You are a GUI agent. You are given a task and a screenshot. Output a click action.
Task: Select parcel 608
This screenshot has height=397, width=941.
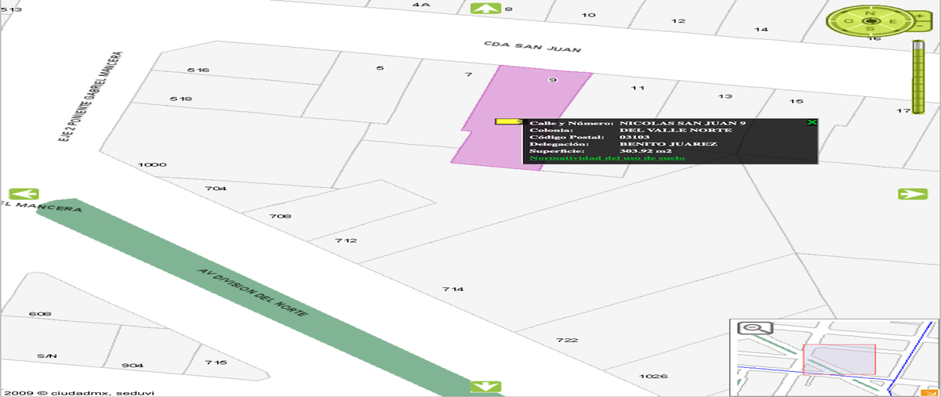tap(40, 314)
